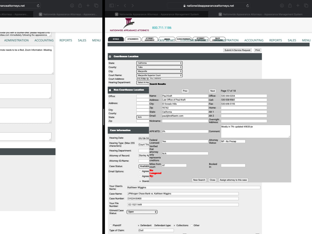
Task: Open the Hearing Department select dropdown
Action: 143,83
